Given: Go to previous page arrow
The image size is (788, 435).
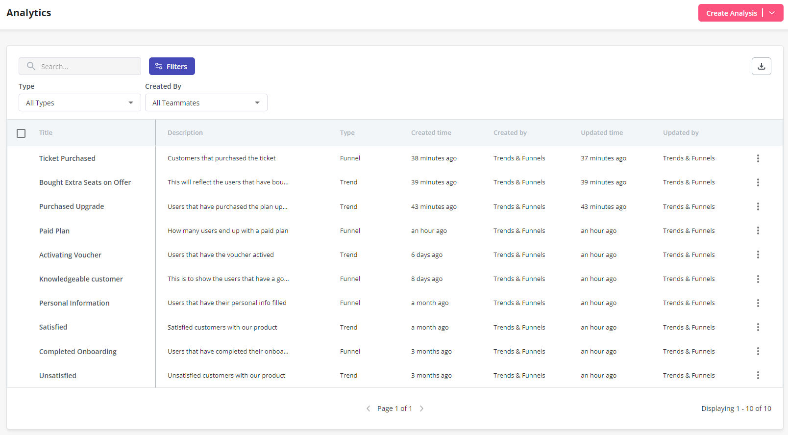Looking at the screenshot, I should (368, 409).
